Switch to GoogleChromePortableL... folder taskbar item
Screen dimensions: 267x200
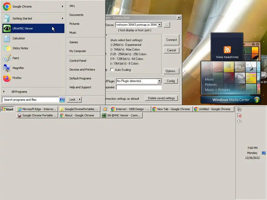[80, 109]
